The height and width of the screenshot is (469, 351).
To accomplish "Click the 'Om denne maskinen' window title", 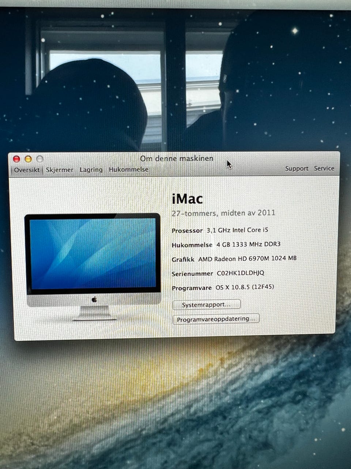I will tap(177, 159).
